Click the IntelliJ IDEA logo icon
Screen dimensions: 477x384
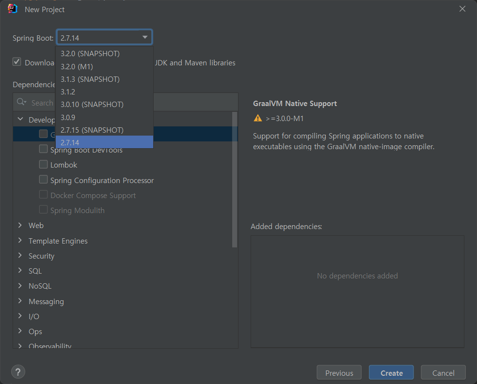click(13, 9)
